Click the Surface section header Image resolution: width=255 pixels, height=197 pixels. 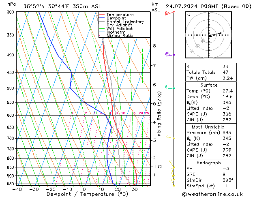tap(209, 85)
